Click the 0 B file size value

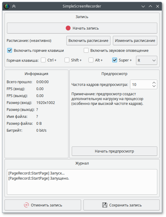pos(39,124)
